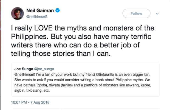170x110 pixels.
Task: Open the Neil Gaiman display name link
Action: click(x=40, y=11)
